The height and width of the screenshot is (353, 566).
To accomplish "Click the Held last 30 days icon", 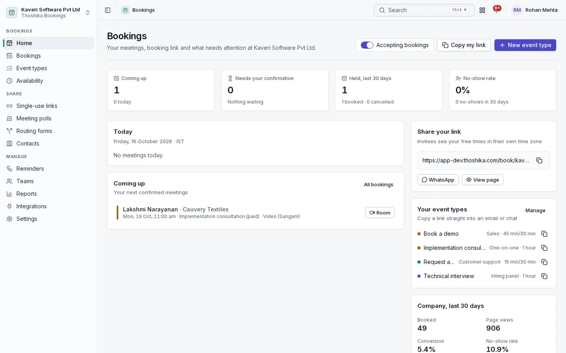I will [x=344, y=79].
